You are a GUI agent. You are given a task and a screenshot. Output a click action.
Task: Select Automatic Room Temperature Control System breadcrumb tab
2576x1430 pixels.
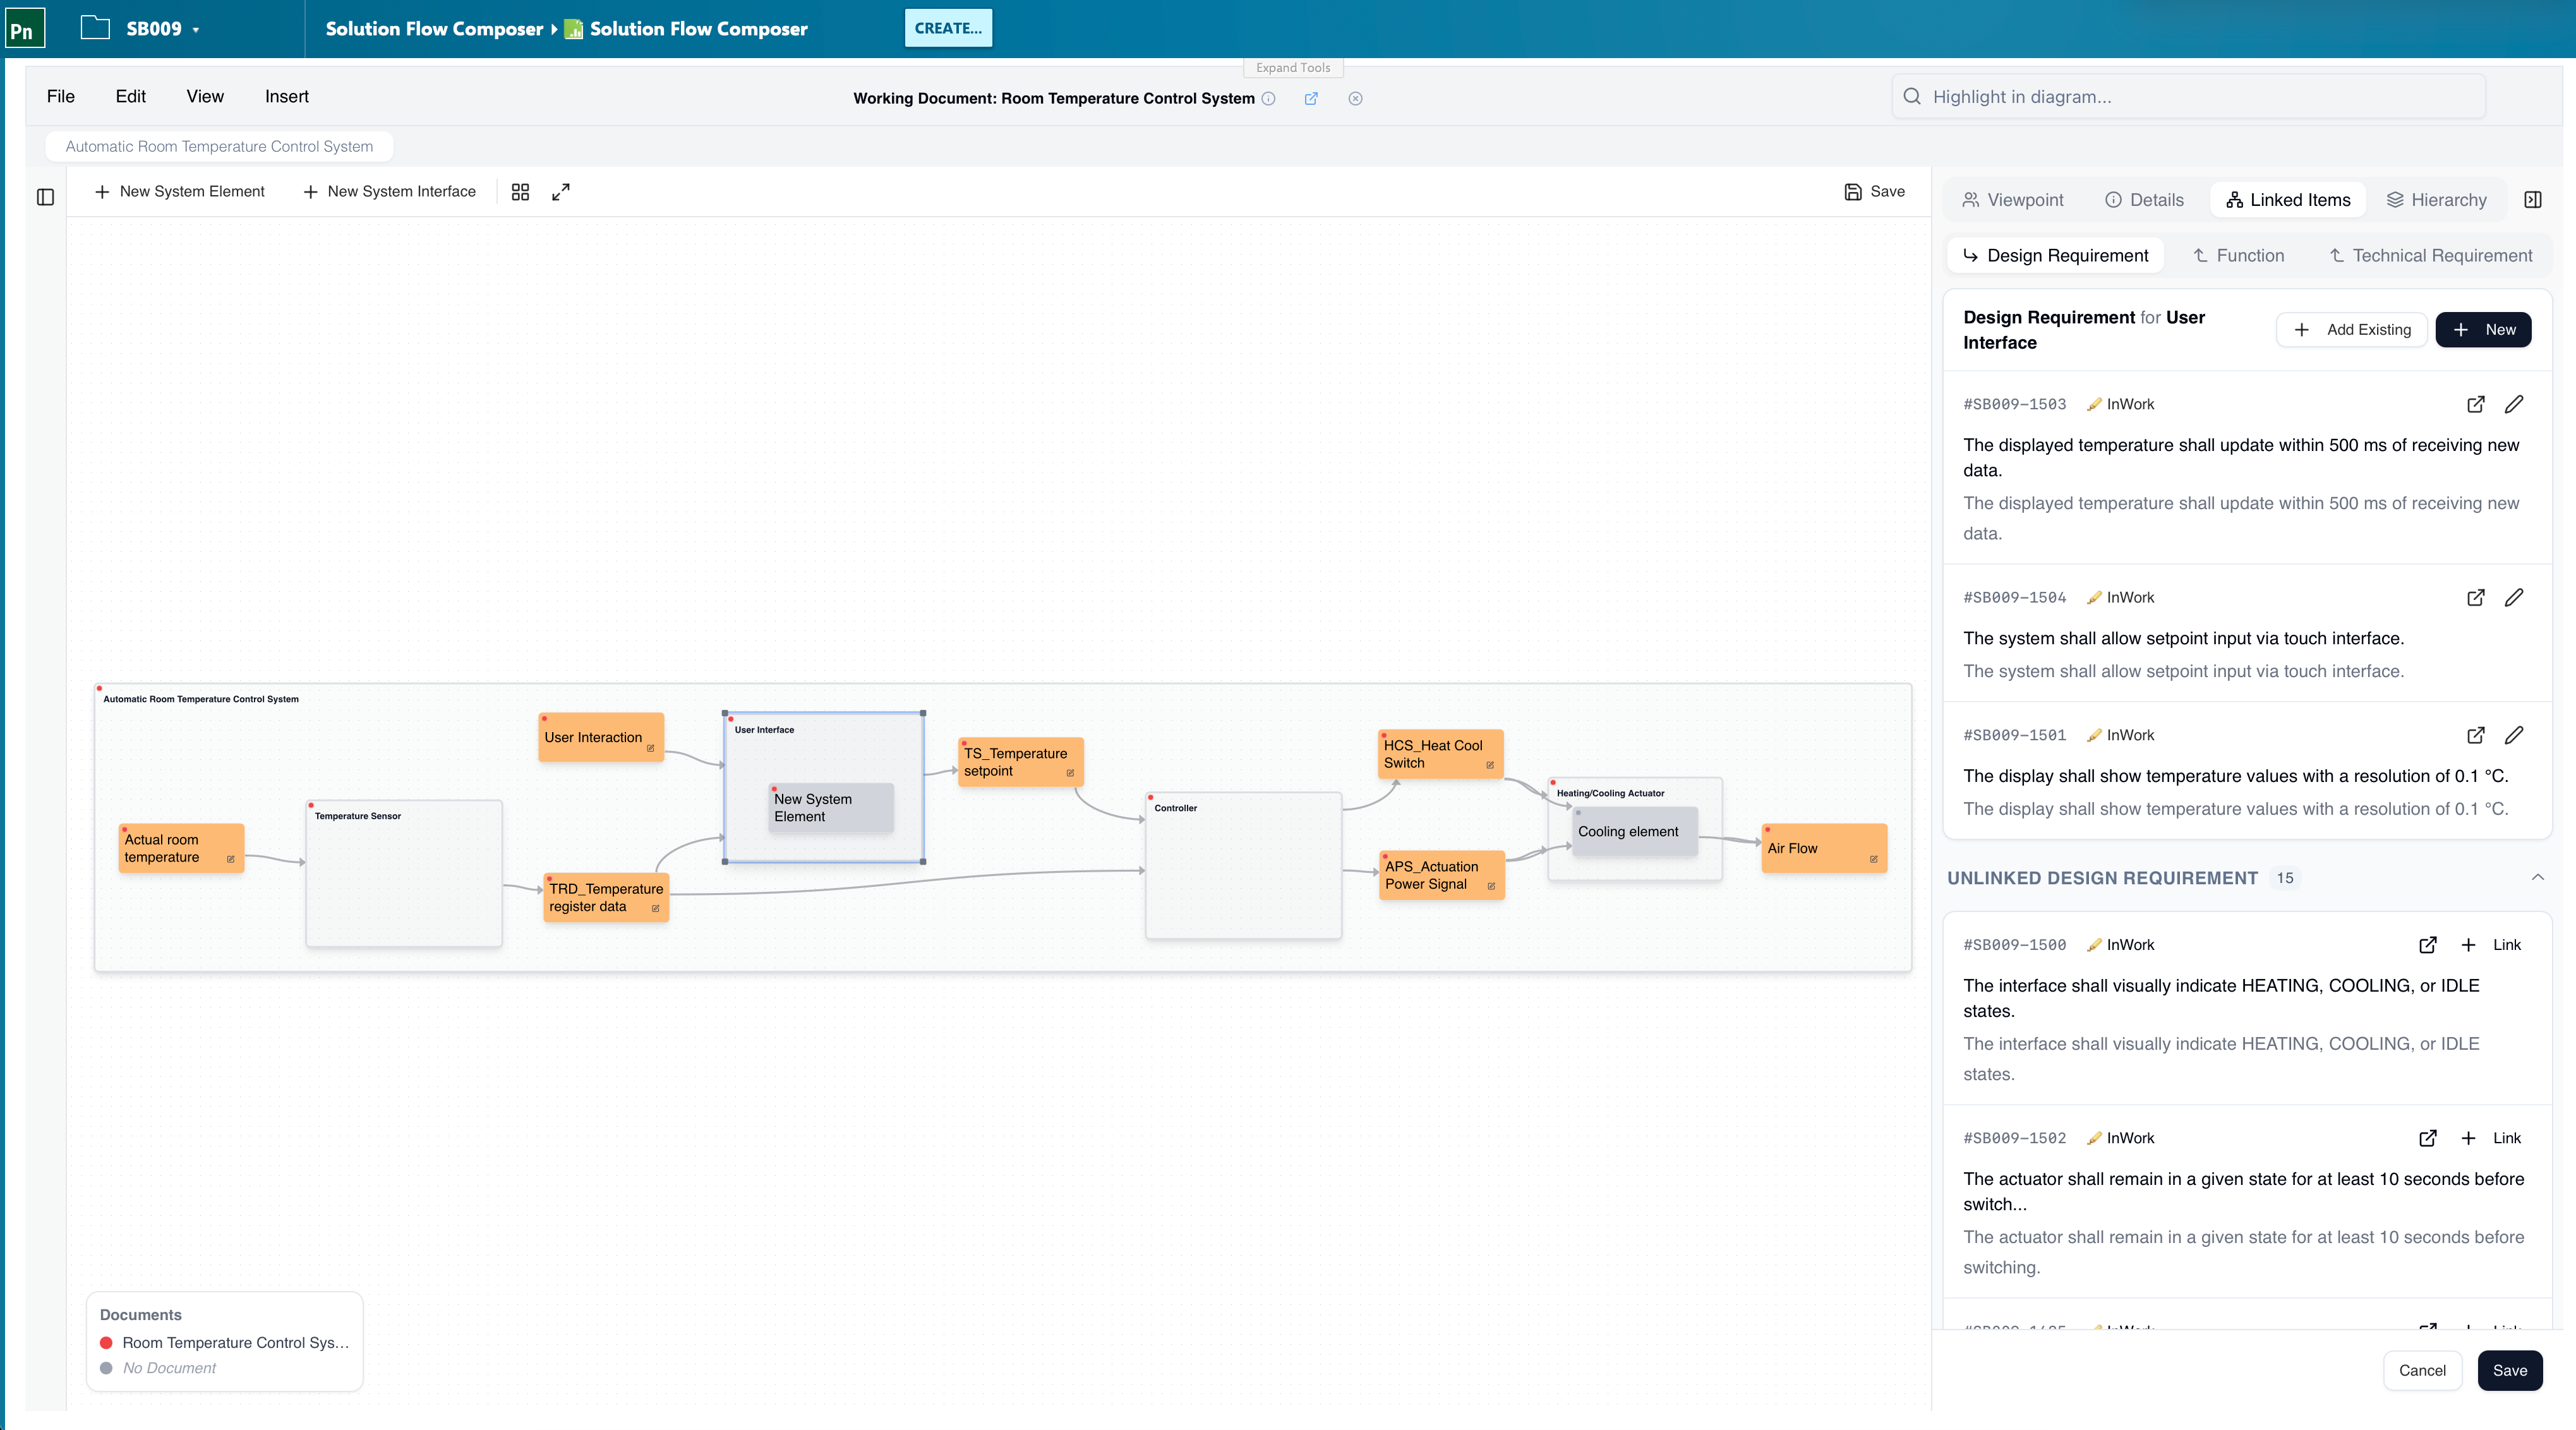[x=219, y=146]
